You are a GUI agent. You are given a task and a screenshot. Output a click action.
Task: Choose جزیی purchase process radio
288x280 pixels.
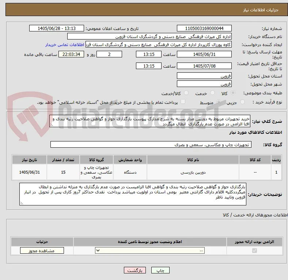[x=242, y=102]
